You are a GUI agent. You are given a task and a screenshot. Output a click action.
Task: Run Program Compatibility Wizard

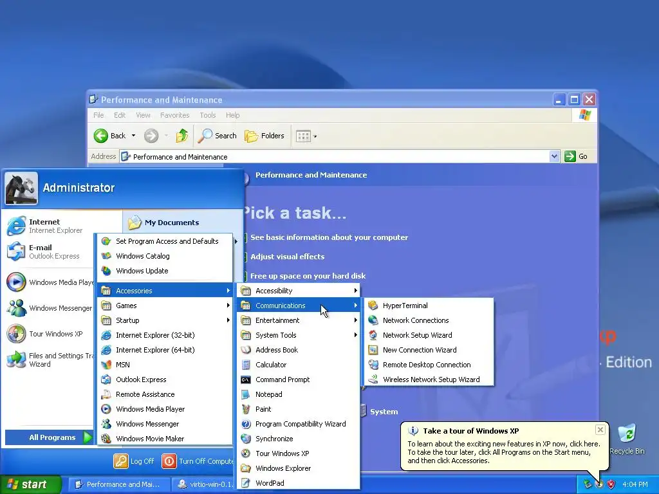299,424
